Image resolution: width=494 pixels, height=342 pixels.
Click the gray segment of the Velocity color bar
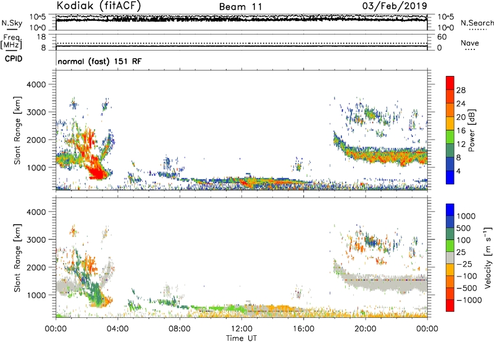click(x=450, y=257)
